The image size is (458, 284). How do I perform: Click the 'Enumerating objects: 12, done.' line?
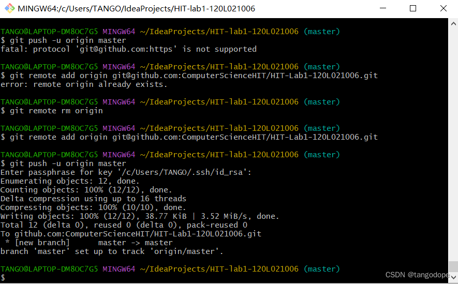tap(70, 181)
